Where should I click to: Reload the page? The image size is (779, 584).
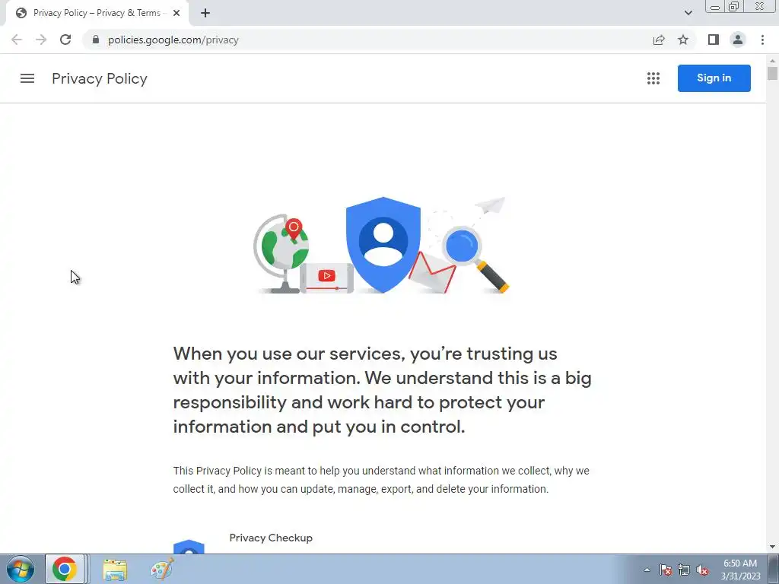pos(65,40)
